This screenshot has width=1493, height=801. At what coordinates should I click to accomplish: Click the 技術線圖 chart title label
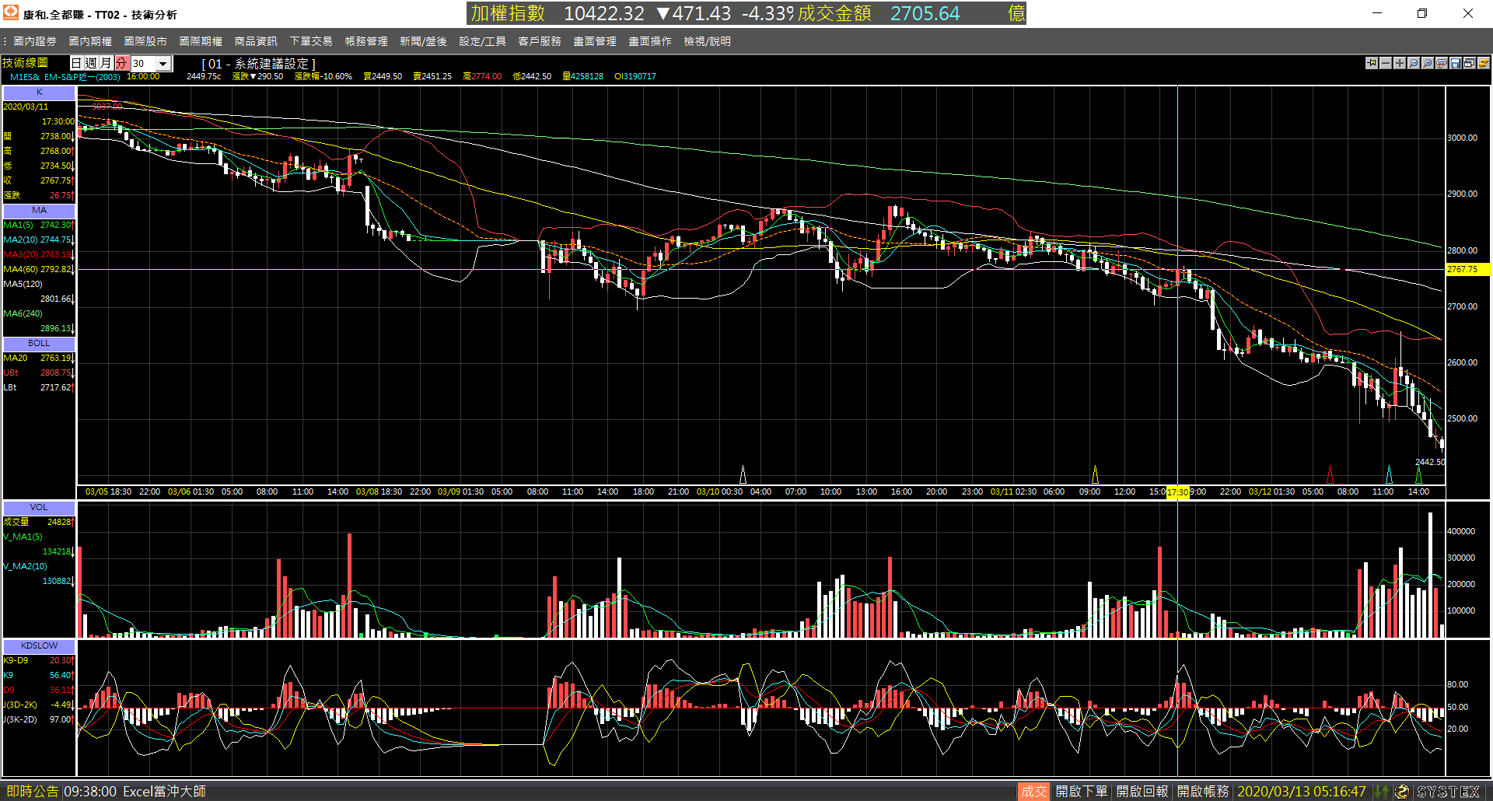[26, 63]
